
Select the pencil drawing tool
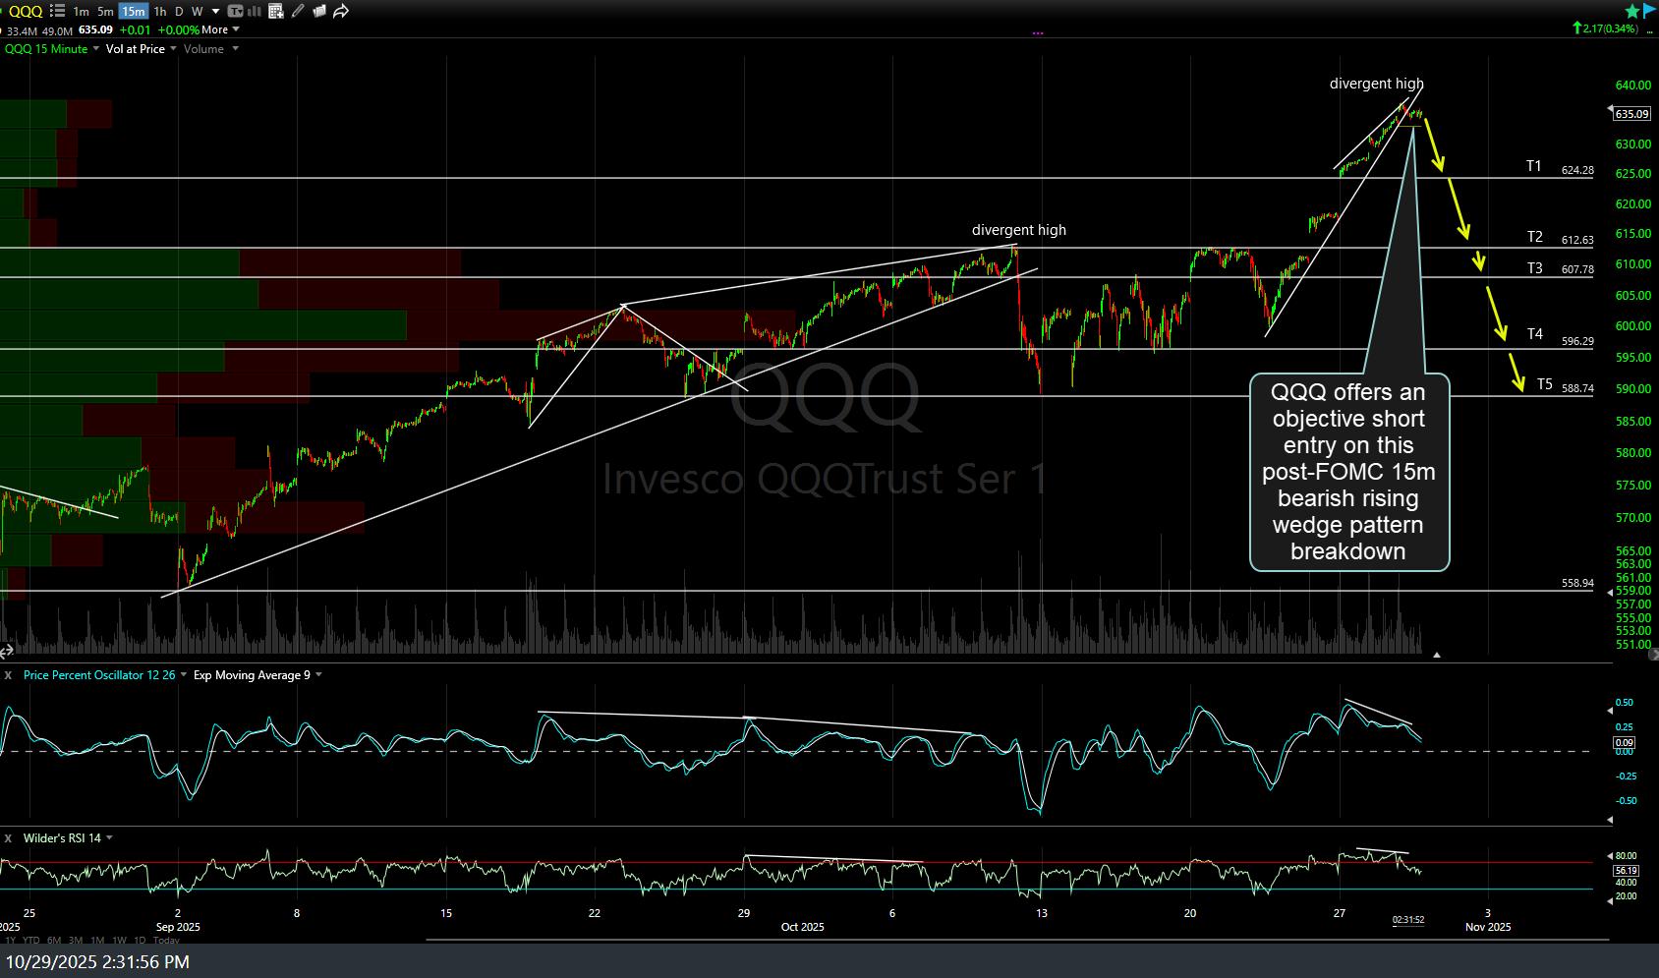tap(298, 12)
